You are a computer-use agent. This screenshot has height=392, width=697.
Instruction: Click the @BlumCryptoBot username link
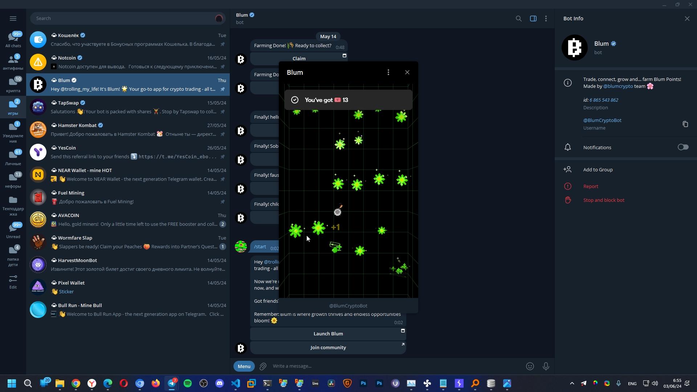[602, 121]
